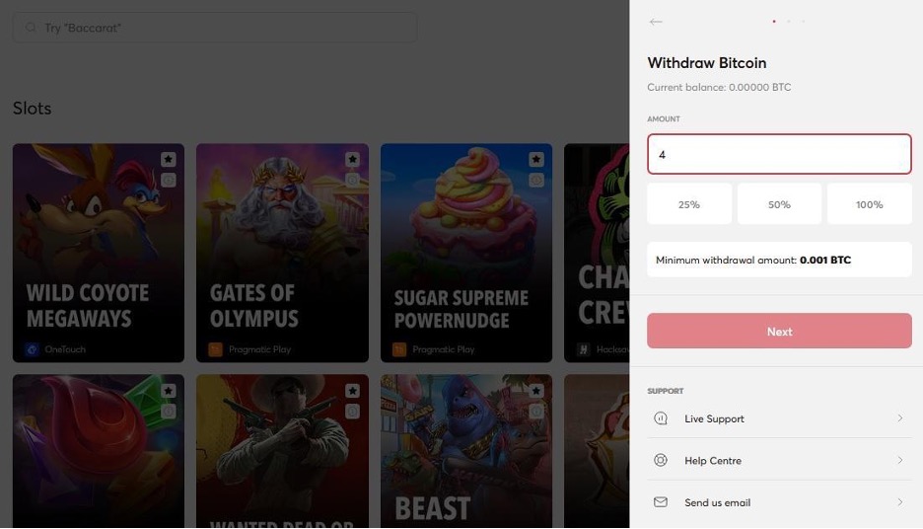Expand the Help Centre chevron

pos(900,460)
